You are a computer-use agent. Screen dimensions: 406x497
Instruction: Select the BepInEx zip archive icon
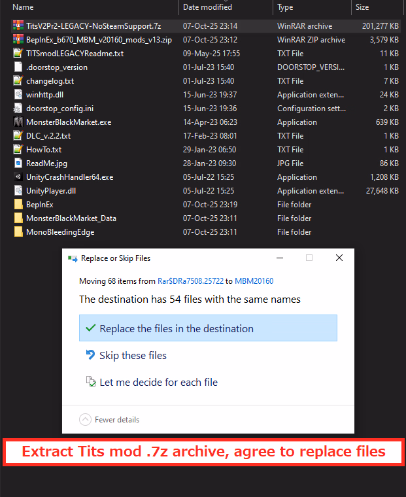tap(18, 40)
